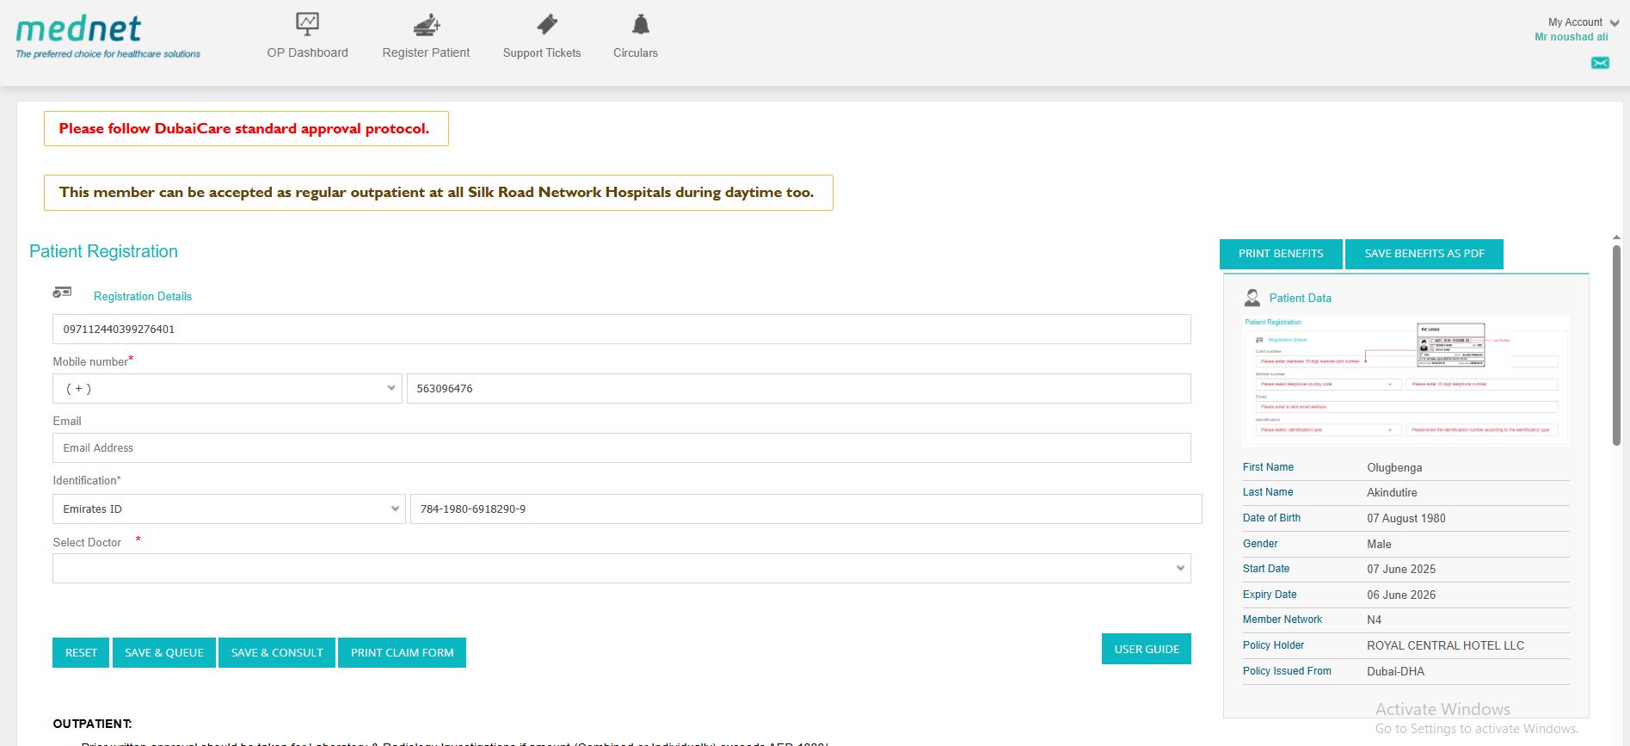Open the USER GUIDE button
Image resolution: width=1630 pixels, height=746 pixels.
(1147, 649)
